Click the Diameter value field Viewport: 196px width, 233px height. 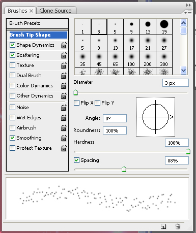pyautogui.click(x=176, y=83)
